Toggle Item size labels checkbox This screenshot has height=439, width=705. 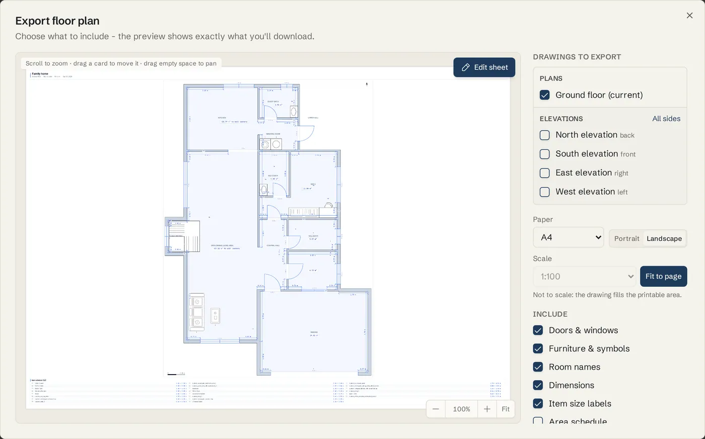click(538, 404)
